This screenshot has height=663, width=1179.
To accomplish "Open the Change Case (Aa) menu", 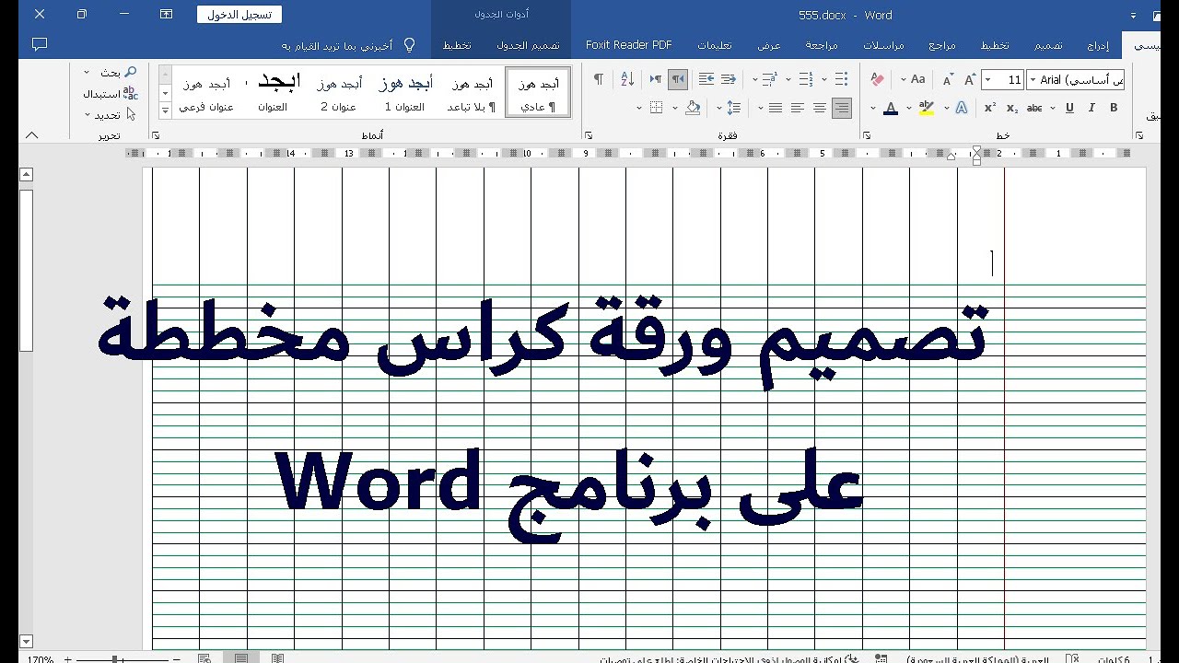I will [x=917, y=80].
